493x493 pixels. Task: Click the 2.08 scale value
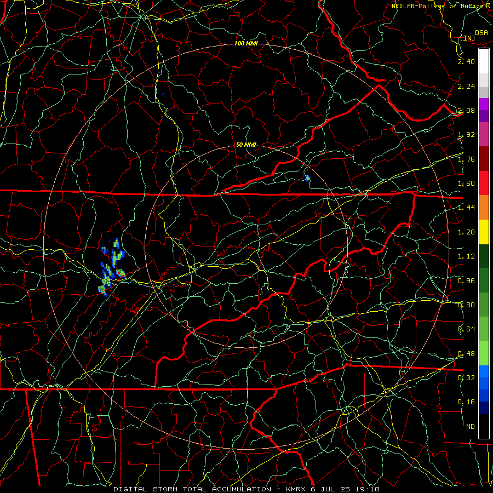pyautogui.click(x=466, y=111)
